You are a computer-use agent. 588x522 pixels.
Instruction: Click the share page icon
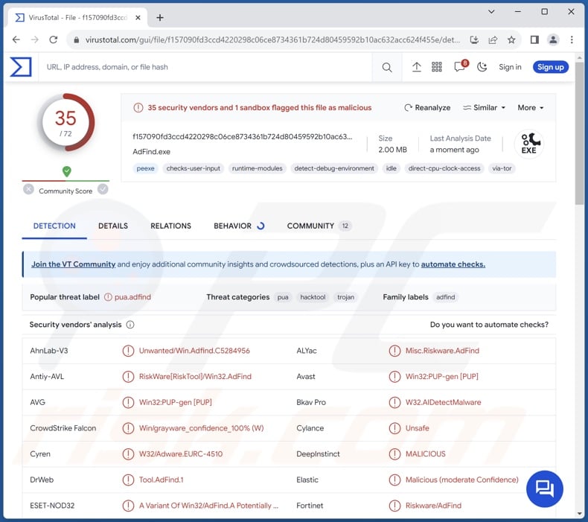(x=493, y=39)
